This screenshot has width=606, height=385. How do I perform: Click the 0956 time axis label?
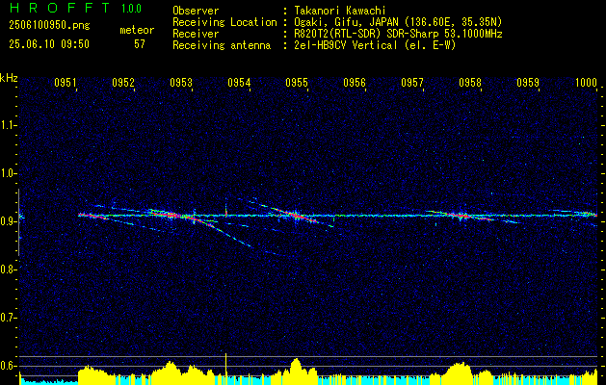(x=355, y=82)
